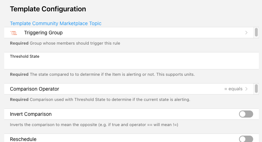
Task: Expand Triggering Group using its right chevron
Action: [x=246, y=33]
